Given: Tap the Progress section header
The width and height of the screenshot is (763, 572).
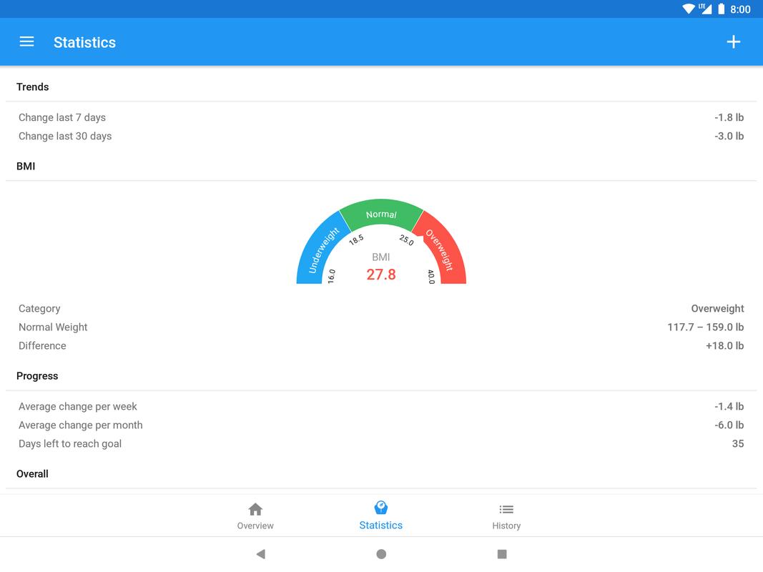Looking at the screenshot, I should 37,376.
